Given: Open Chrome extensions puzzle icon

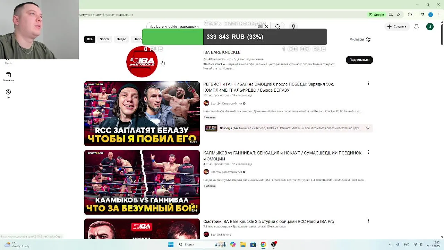Looking at the screenshot, I should (x=410, y=15).
